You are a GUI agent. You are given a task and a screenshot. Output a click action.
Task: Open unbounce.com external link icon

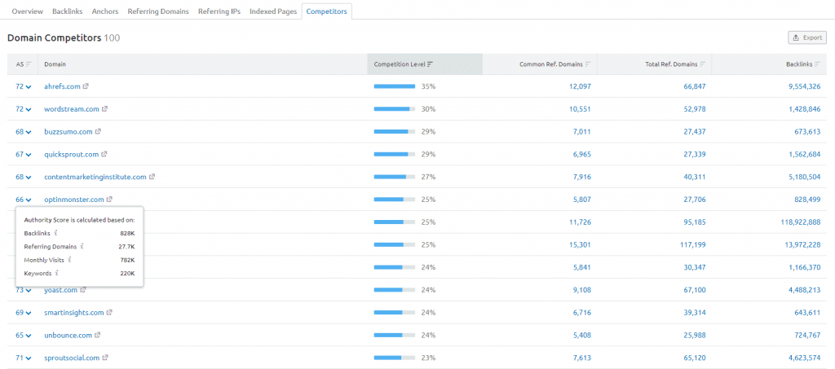[x=98, y=335]
